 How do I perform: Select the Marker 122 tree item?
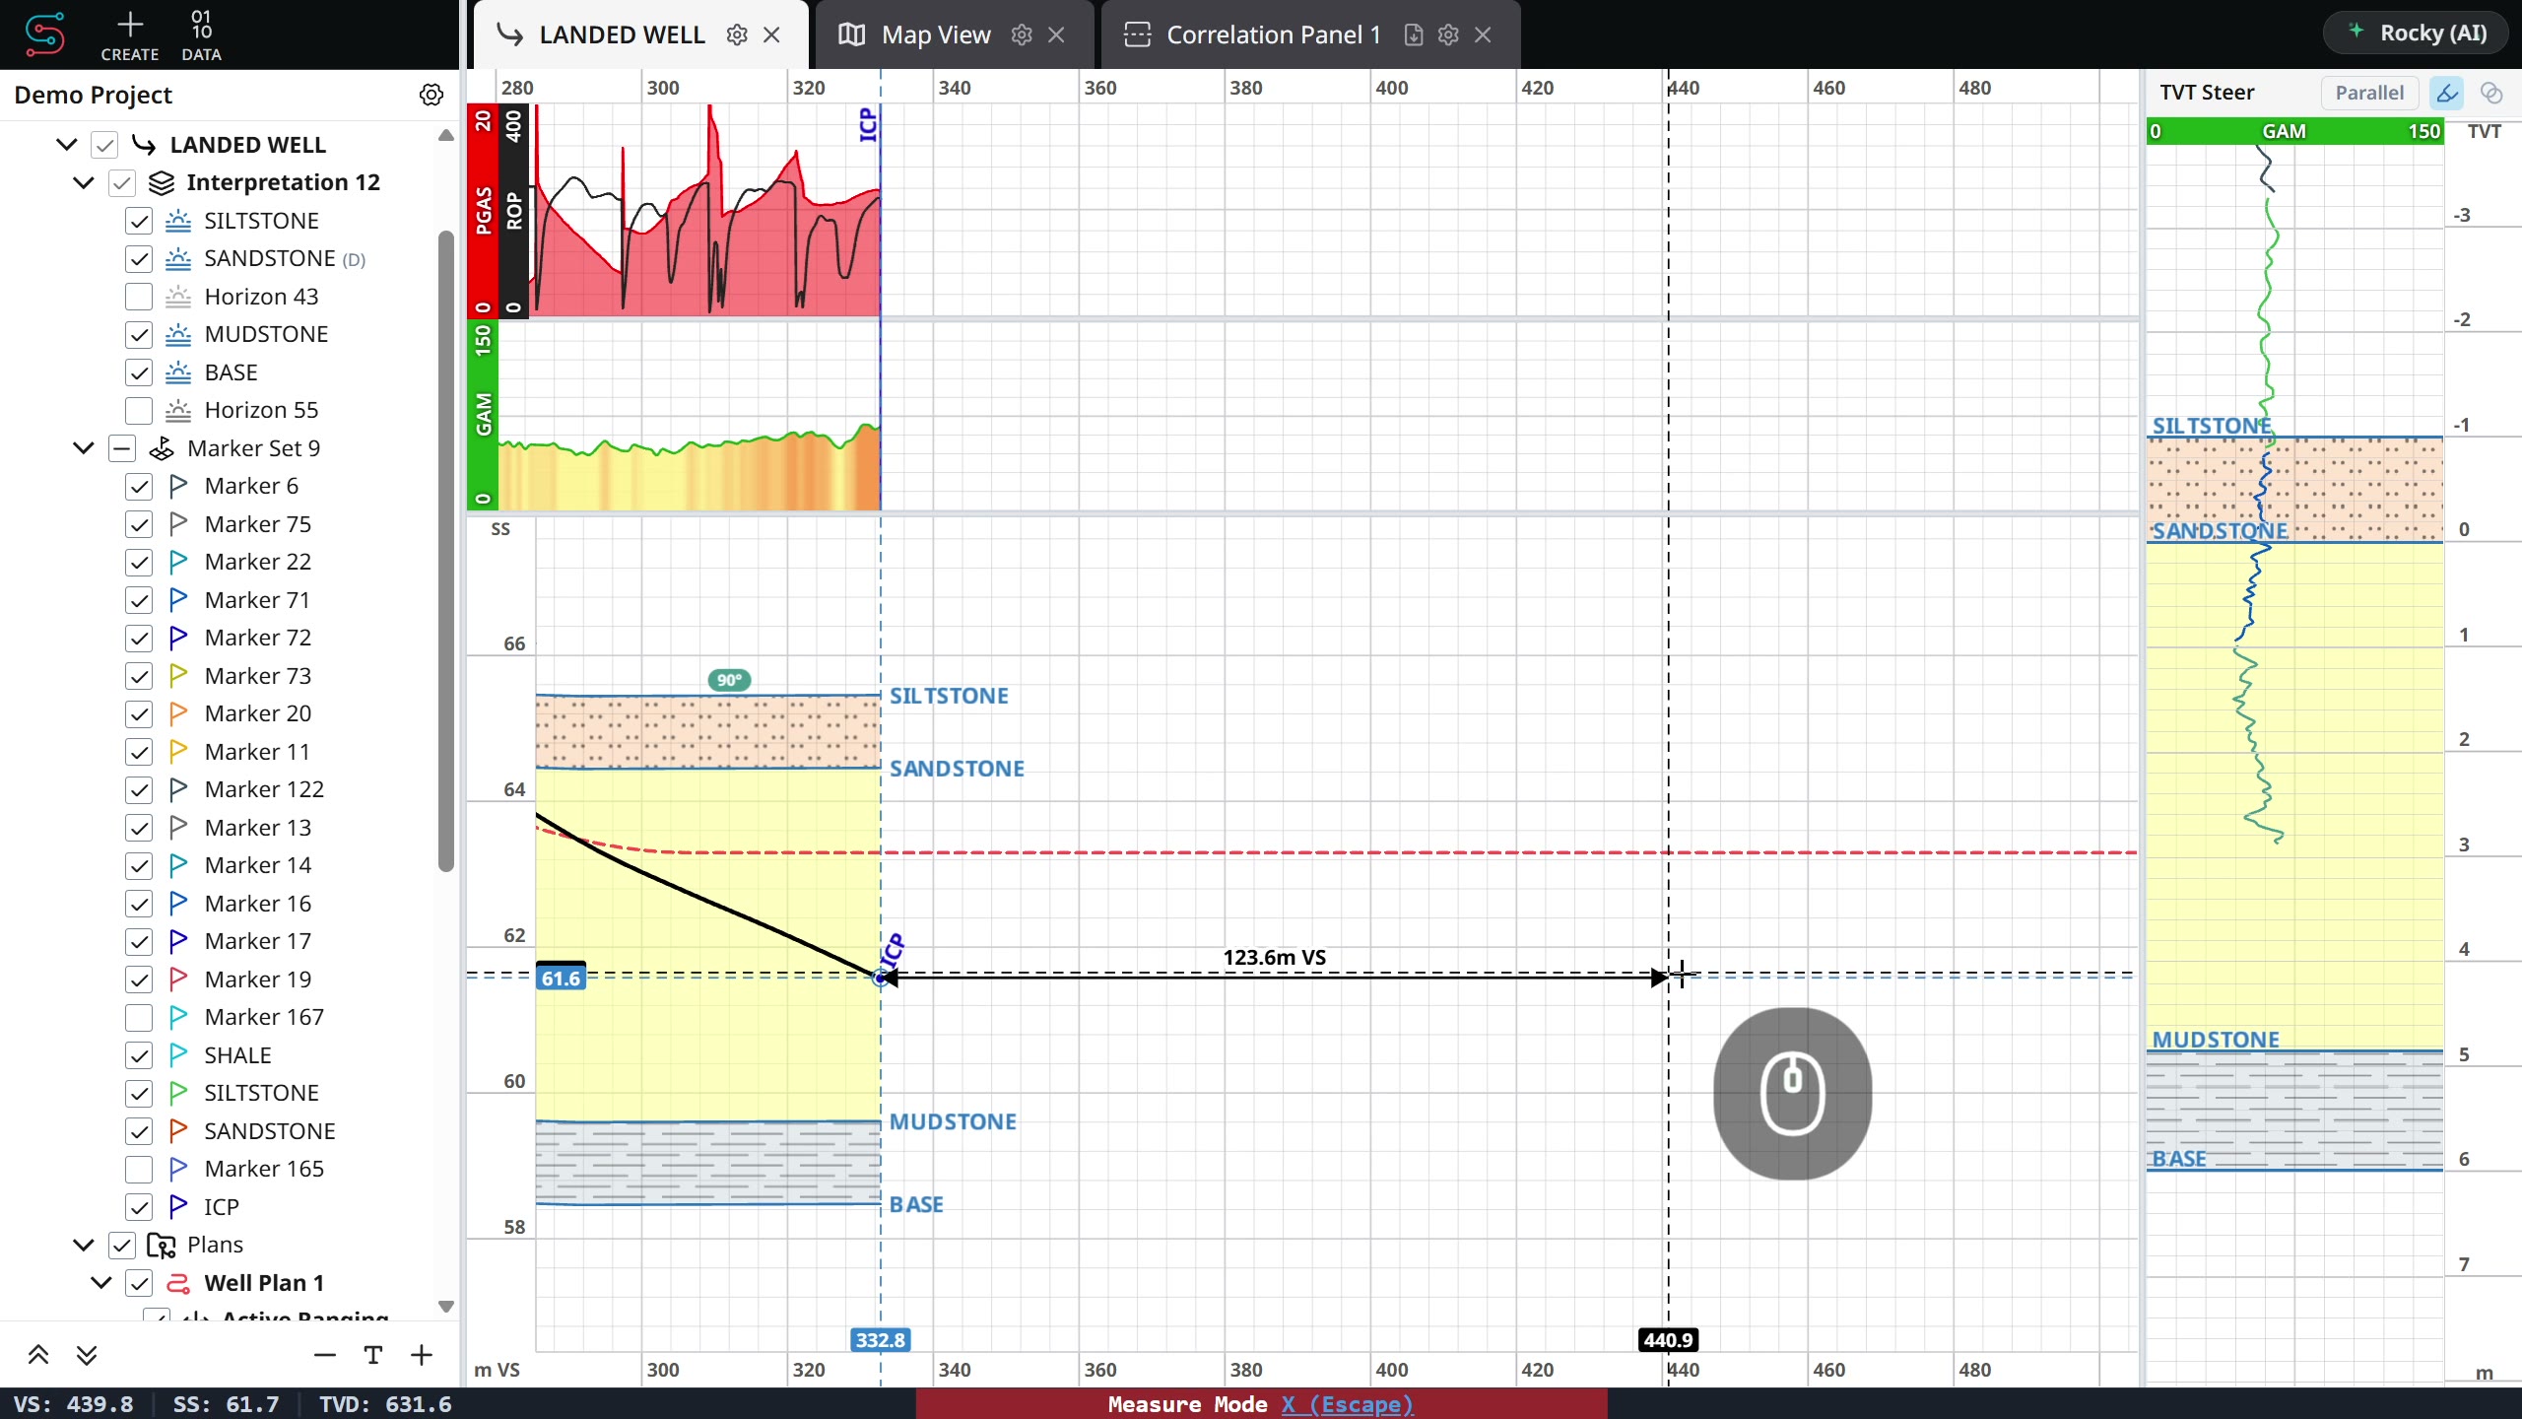[x=263, y=789]
